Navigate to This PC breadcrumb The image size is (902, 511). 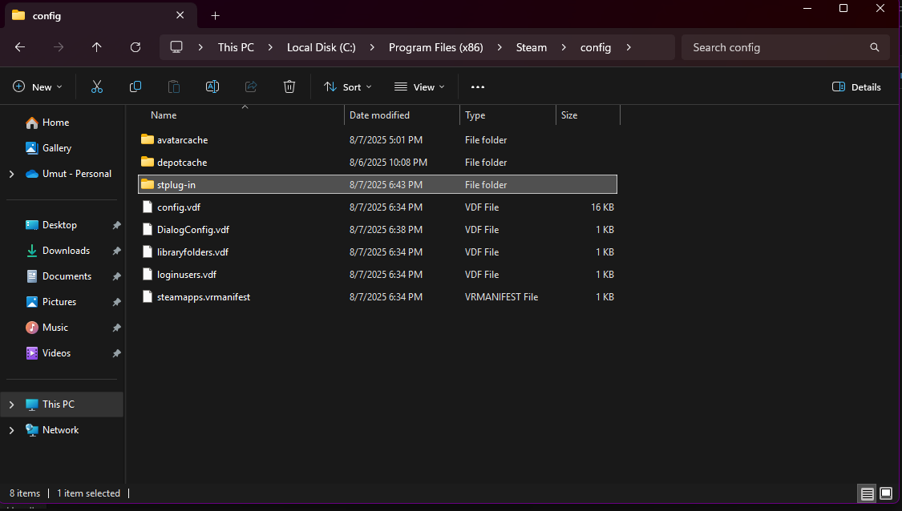236,47
